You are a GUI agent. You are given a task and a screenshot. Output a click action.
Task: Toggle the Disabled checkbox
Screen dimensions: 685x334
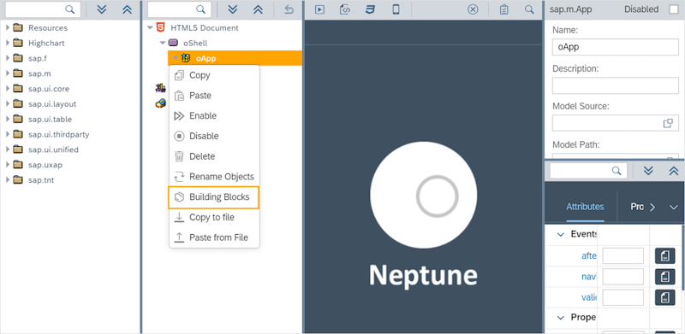(674, 9)
